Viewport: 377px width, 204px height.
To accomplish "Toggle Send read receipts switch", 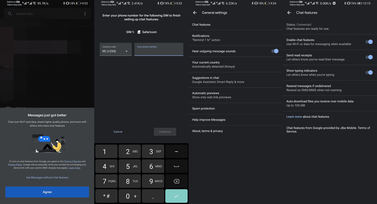I will 369,57.
